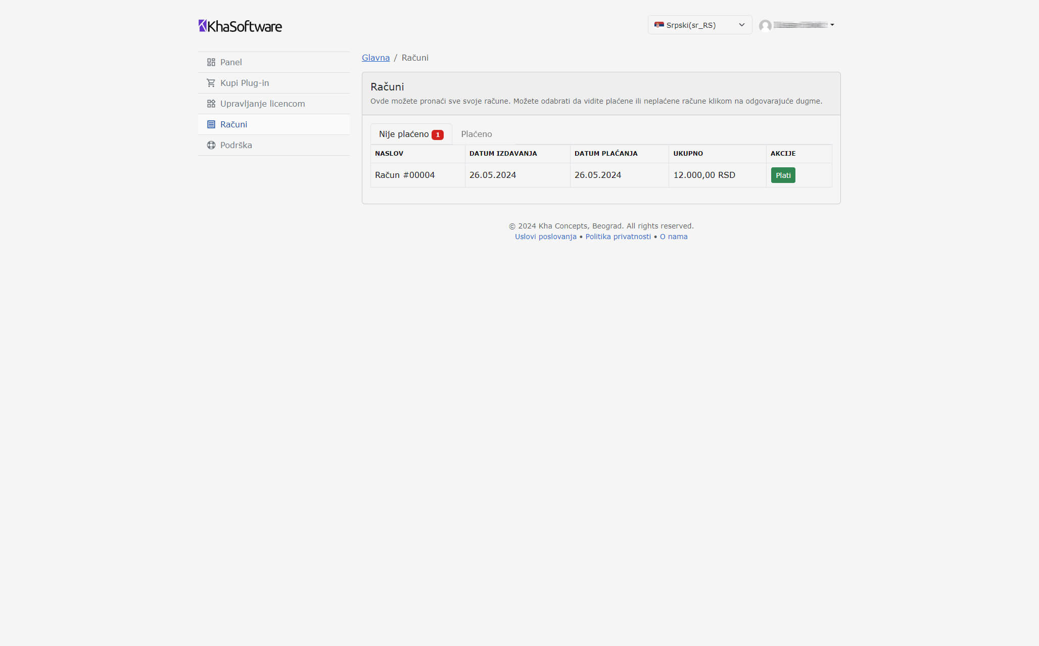Click the shopping cart icon beside Kupi Plug-in
Viewport: 1039px width, 646px height.
click(211, 83)
